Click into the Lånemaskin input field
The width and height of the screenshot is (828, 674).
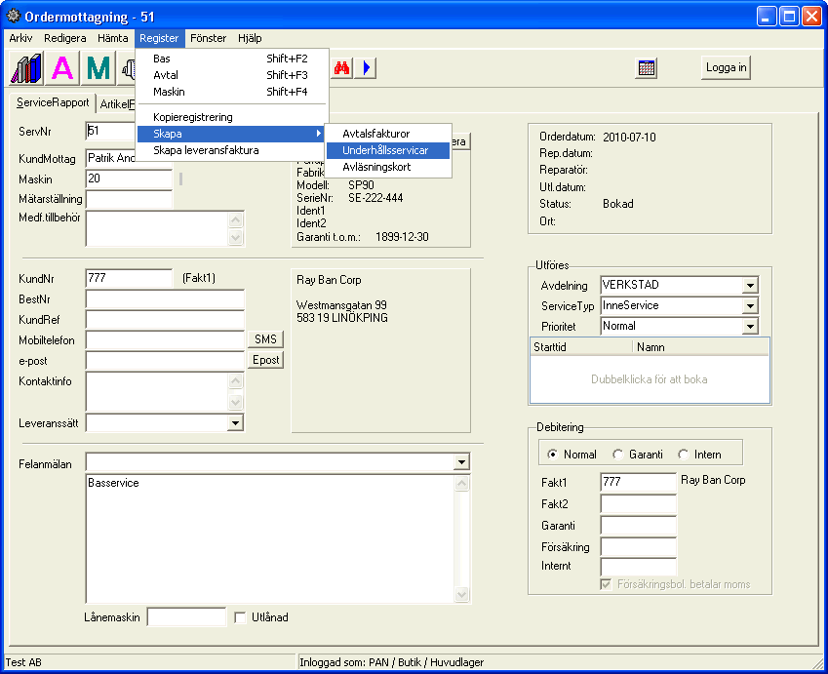186,617
